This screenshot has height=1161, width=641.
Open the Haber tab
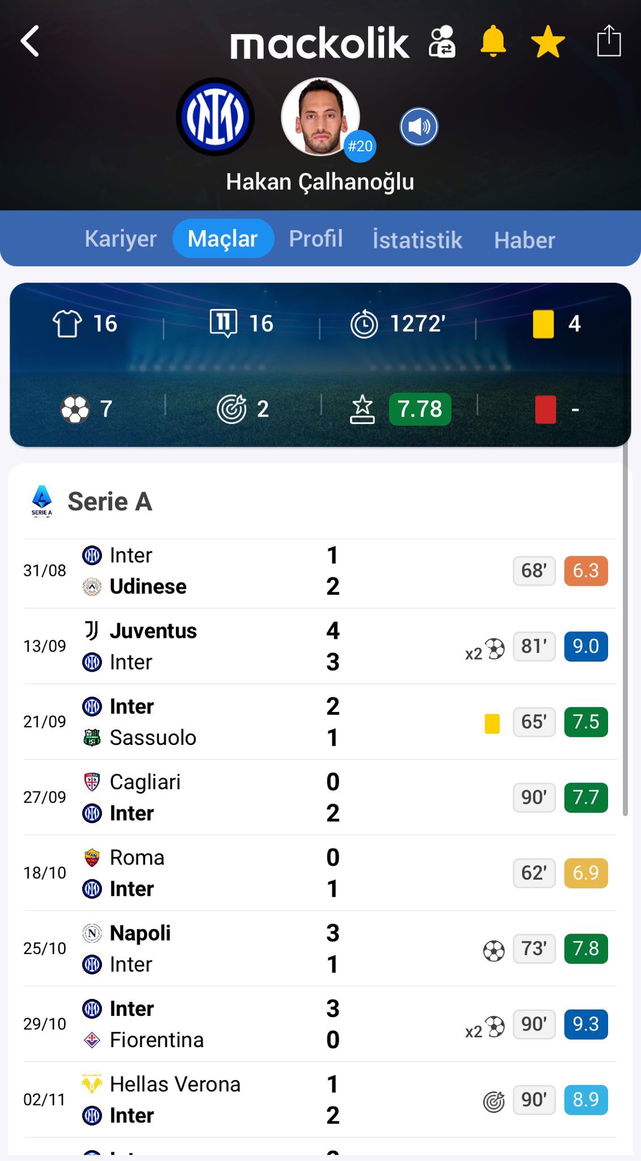(524, 240)
